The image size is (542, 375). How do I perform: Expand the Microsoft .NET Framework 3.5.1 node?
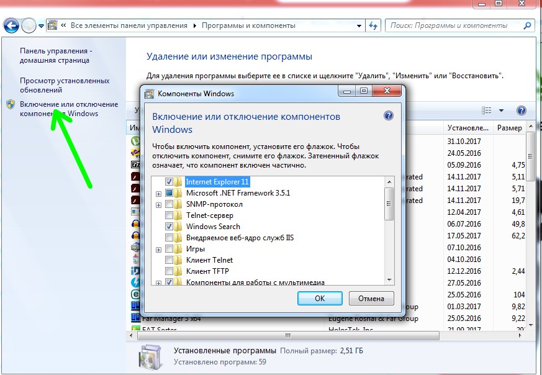pos(159,194)
